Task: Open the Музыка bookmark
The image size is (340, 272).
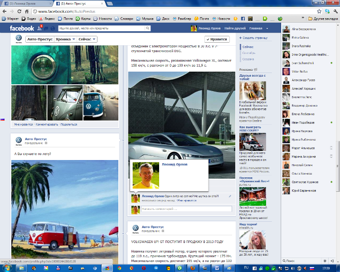Action: coord(145,19)
